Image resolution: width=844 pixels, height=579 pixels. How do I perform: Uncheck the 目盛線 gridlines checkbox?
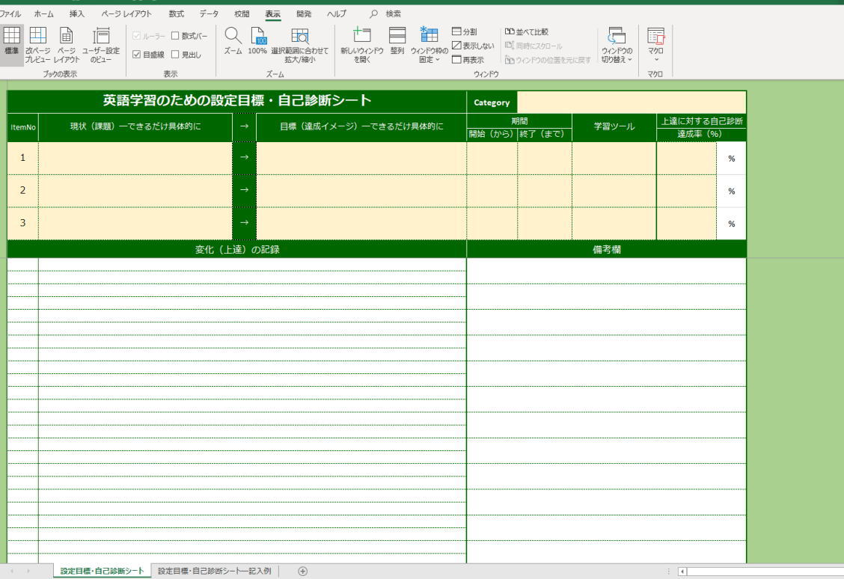click(137, 55)
